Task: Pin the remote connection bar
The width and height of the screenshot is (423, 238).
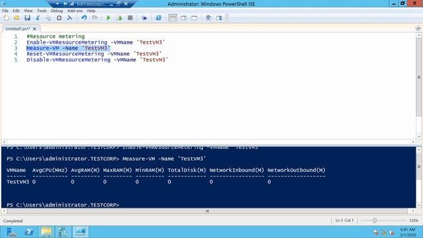Action: 65,4
